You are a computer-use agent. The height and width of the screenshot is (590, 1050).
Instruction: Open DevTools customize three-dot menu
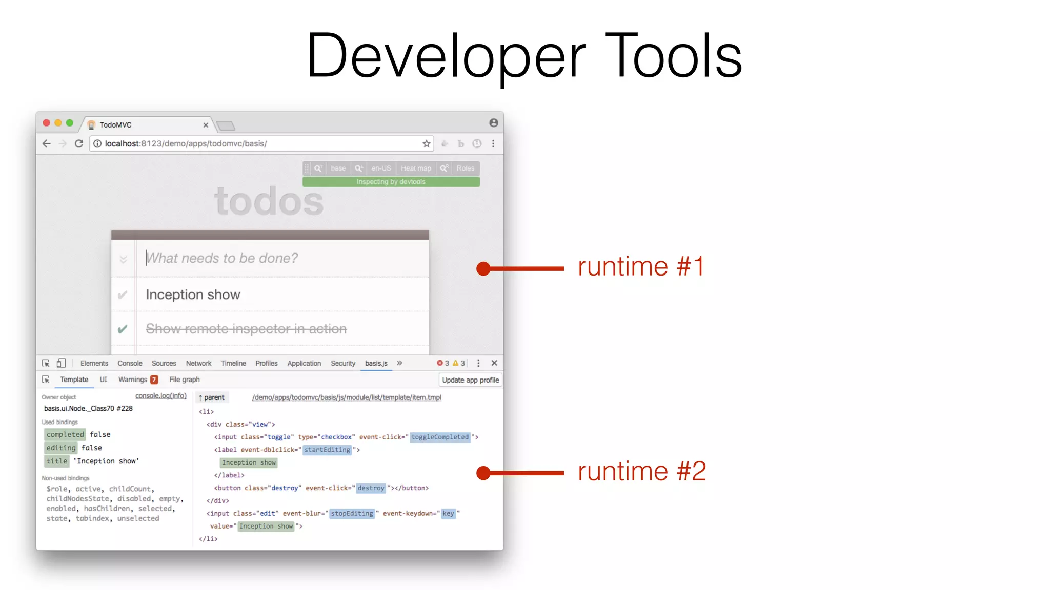click(x=478, y=363)
